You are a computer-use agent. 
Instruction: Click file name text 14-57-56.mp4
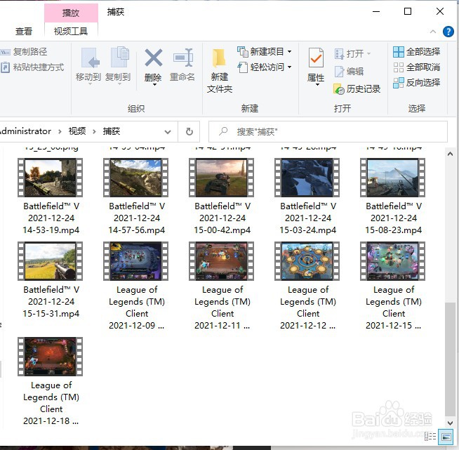click(136, 230)
